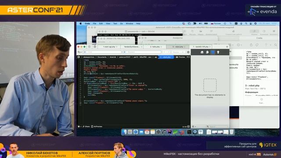Open QuickTime Player from the Dock

(195, 132)
